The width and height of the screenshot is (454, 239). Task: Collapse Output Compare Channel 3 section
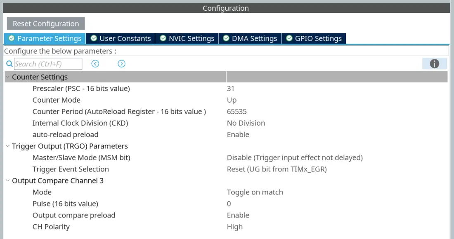click(x=8, y=181)
